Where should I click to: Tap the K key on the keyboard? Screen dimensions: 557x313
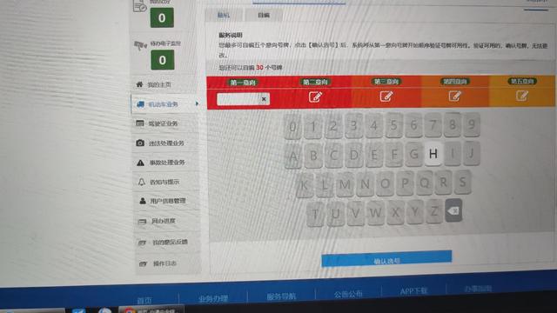click(x=305, y=185)
